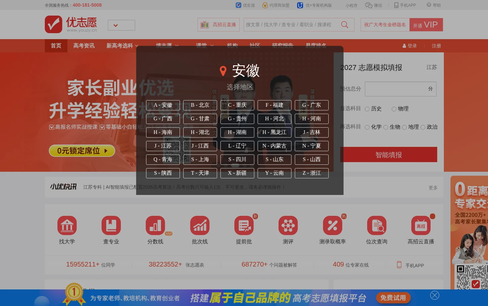The height and width of the screenshot is (306, 488).
Task: Open the 小程序 link
Action: 351,6
